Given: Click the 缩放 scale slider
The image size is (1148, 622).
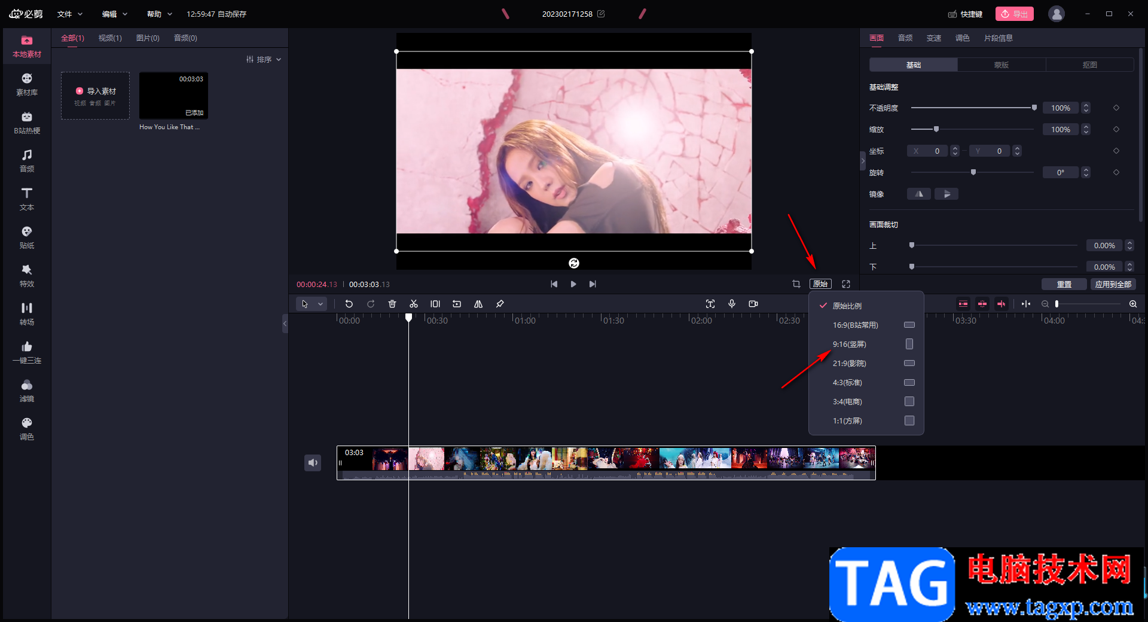Looking at the screenshot, I should (973, 129).
